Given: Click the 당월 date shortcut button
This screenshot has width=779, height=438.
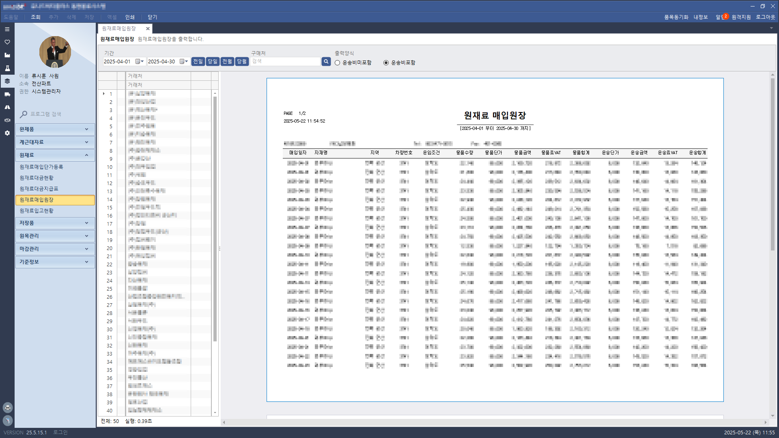Looking at the screenshot, I should [242, 61].
